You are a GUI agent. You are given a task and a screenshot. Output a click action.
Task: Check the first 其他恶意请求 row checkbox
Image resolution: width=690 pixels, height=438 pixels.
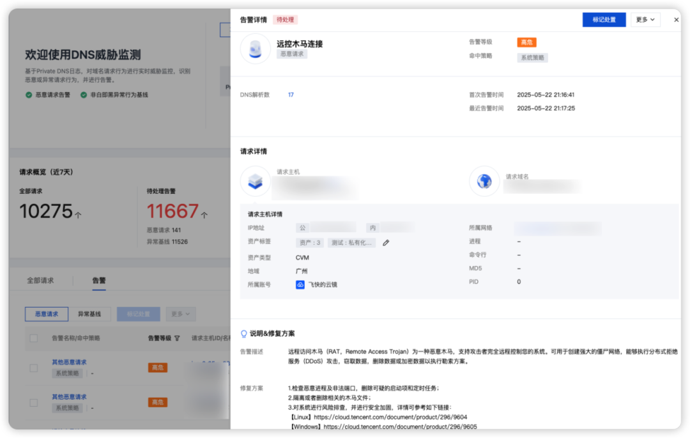[x=33, y=367]
